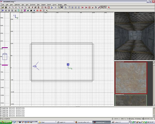Click the blue Z entity marker in grid

tap(68, 64)
